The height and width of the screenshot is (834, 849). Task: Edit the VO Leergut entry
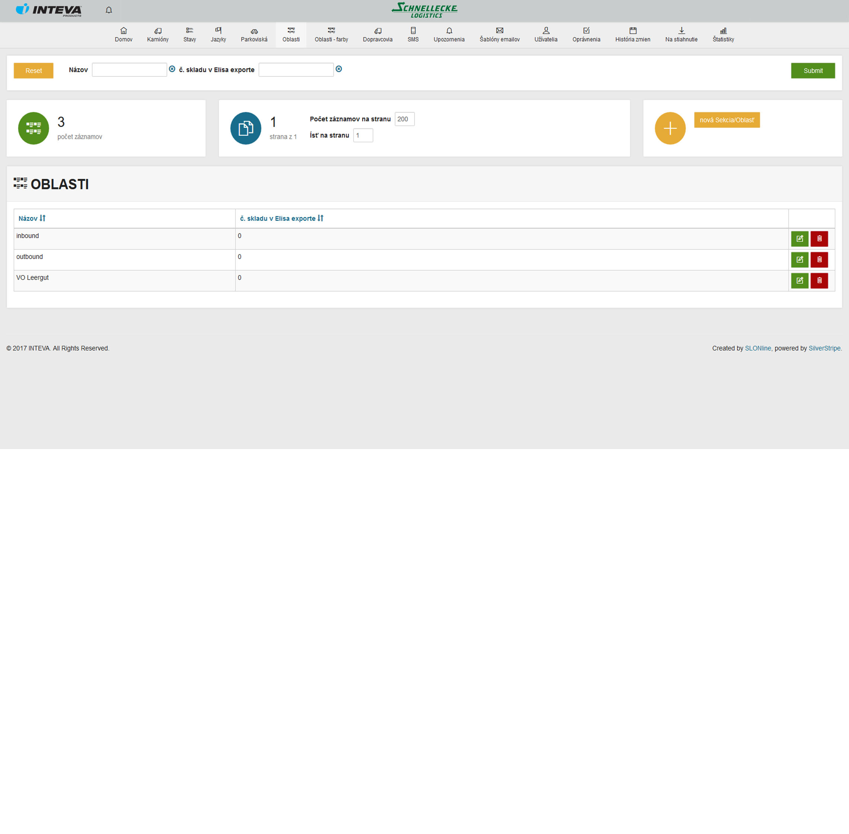coord(799,280)
